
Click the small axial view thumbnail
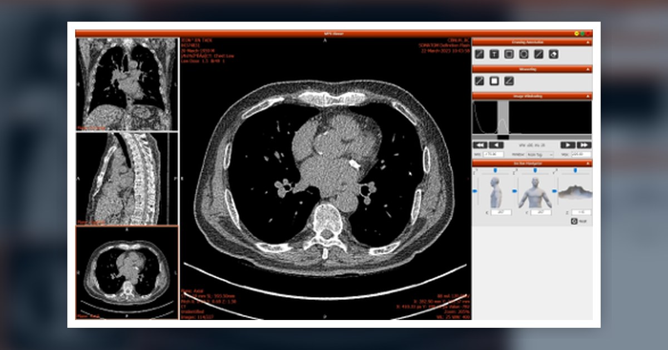click(127, 273)
